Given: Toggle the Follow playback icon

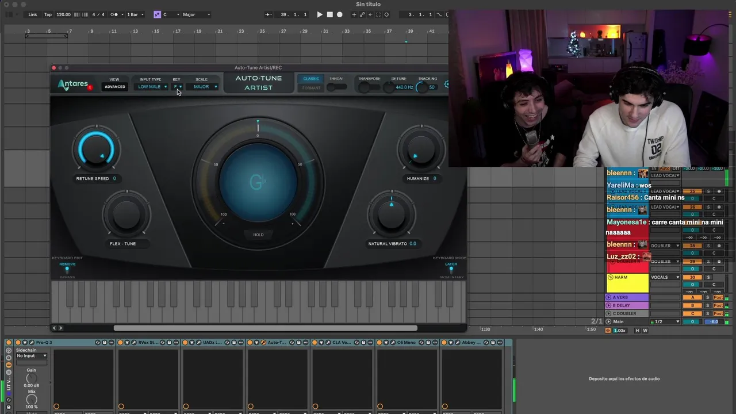Looking at the screenshot, I should click(269, 14).
